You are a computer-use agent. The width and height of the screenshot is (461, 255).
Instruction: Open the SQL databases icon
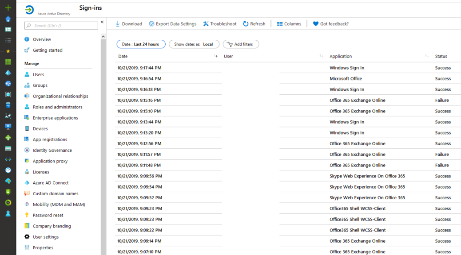pos(8,105)
